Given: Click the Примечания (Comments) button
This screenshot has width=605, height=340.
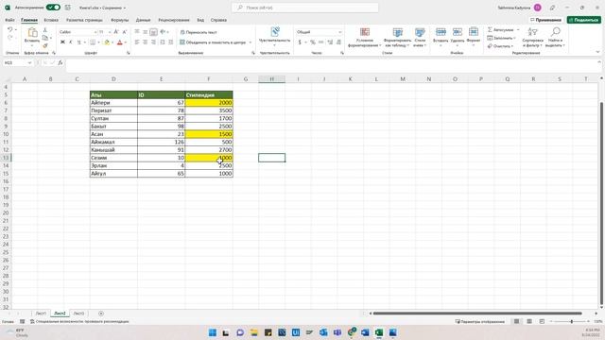Looking at the screenshot, I should coord(545,20).
